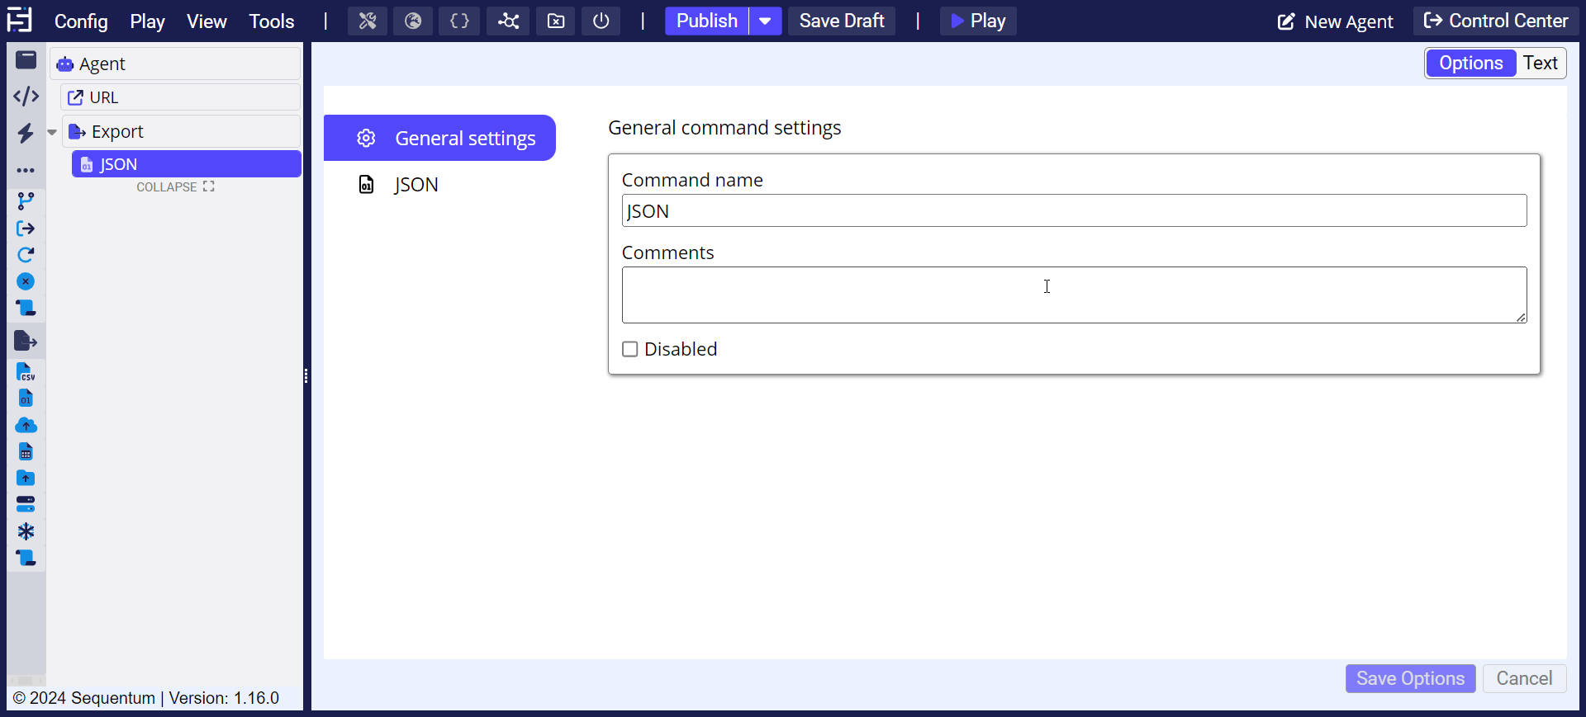Select the Agent tree node
The width and height of the screenshot is (1586, 717).
(x=175, y=64)
